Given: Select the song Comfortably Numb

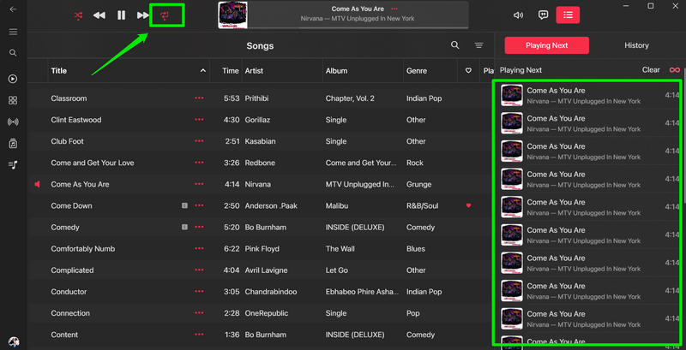Looking at the screenshot, I should coord(82,249).
